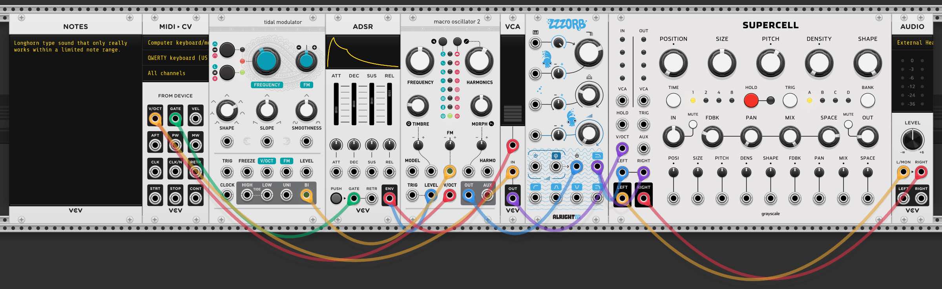Click the Supercell TRIG button
942x289 pixels.
pyautogui.click(x=790, y=101)
